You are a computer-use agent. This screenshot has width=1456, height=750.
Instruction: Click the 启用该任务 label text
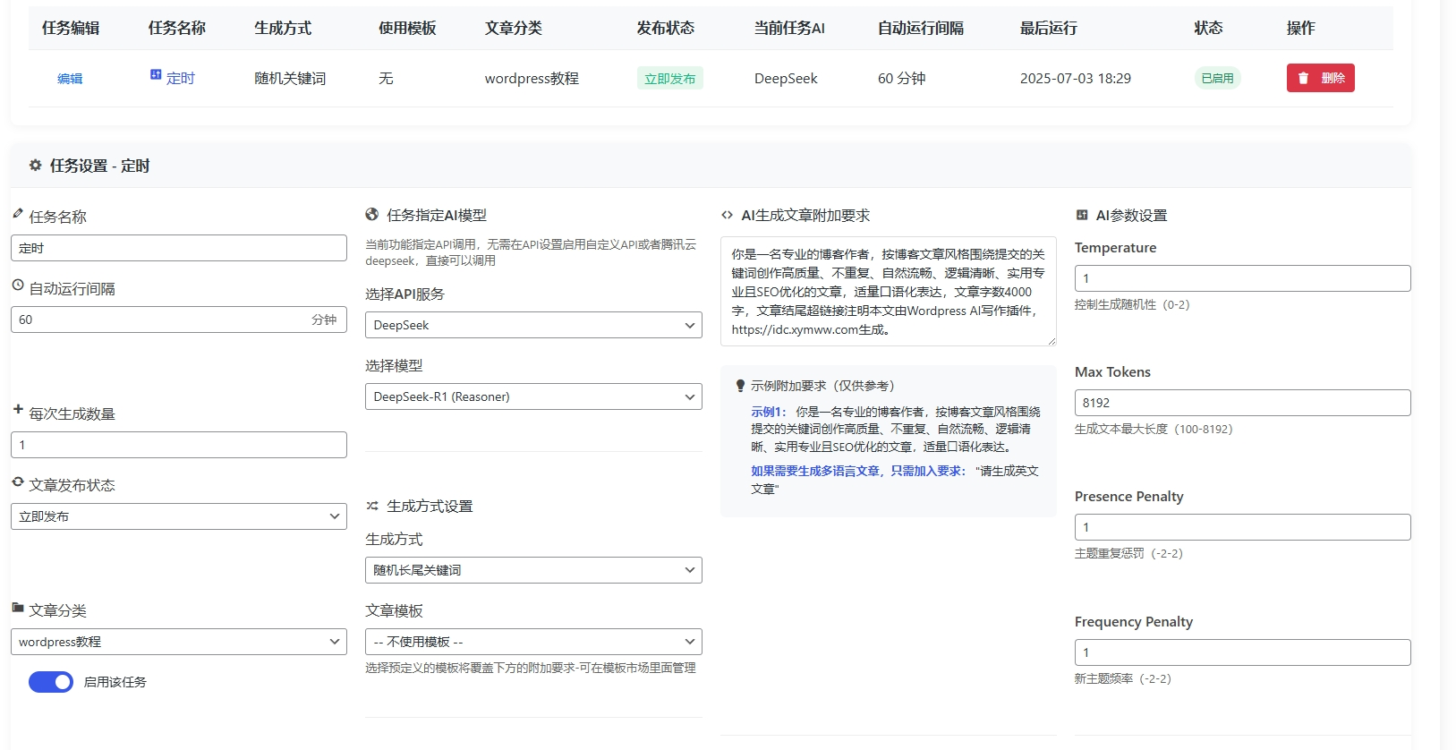click(115, 682)
